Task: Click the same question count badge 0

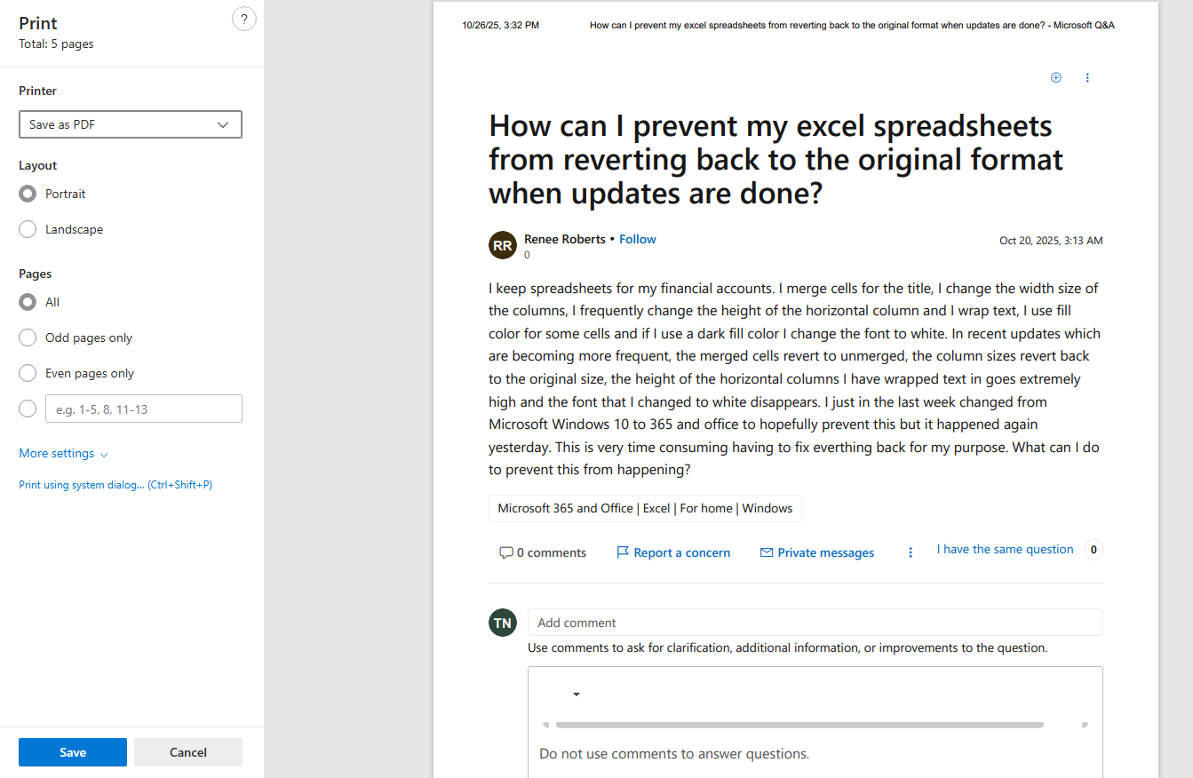Action: [1094, 550]
